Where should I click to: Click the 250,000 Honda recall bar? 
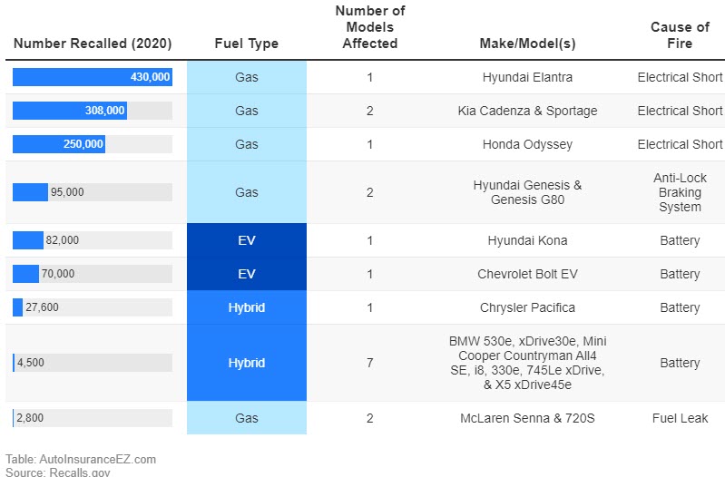(58, 144)
